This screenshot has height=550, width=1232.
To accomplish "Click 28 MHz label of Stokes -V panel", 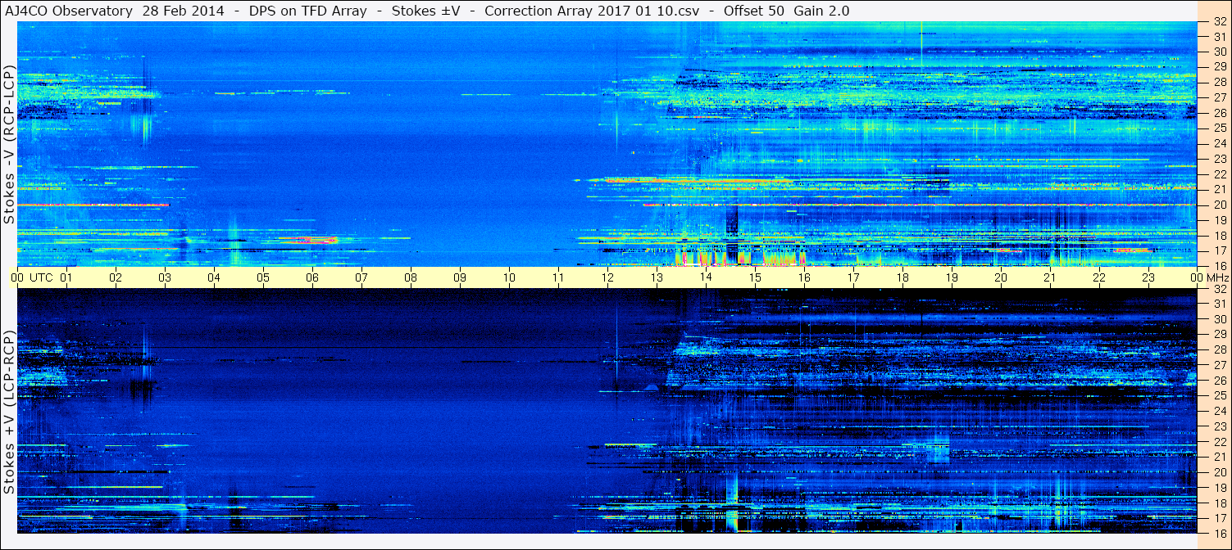I will pos(1221,82).
